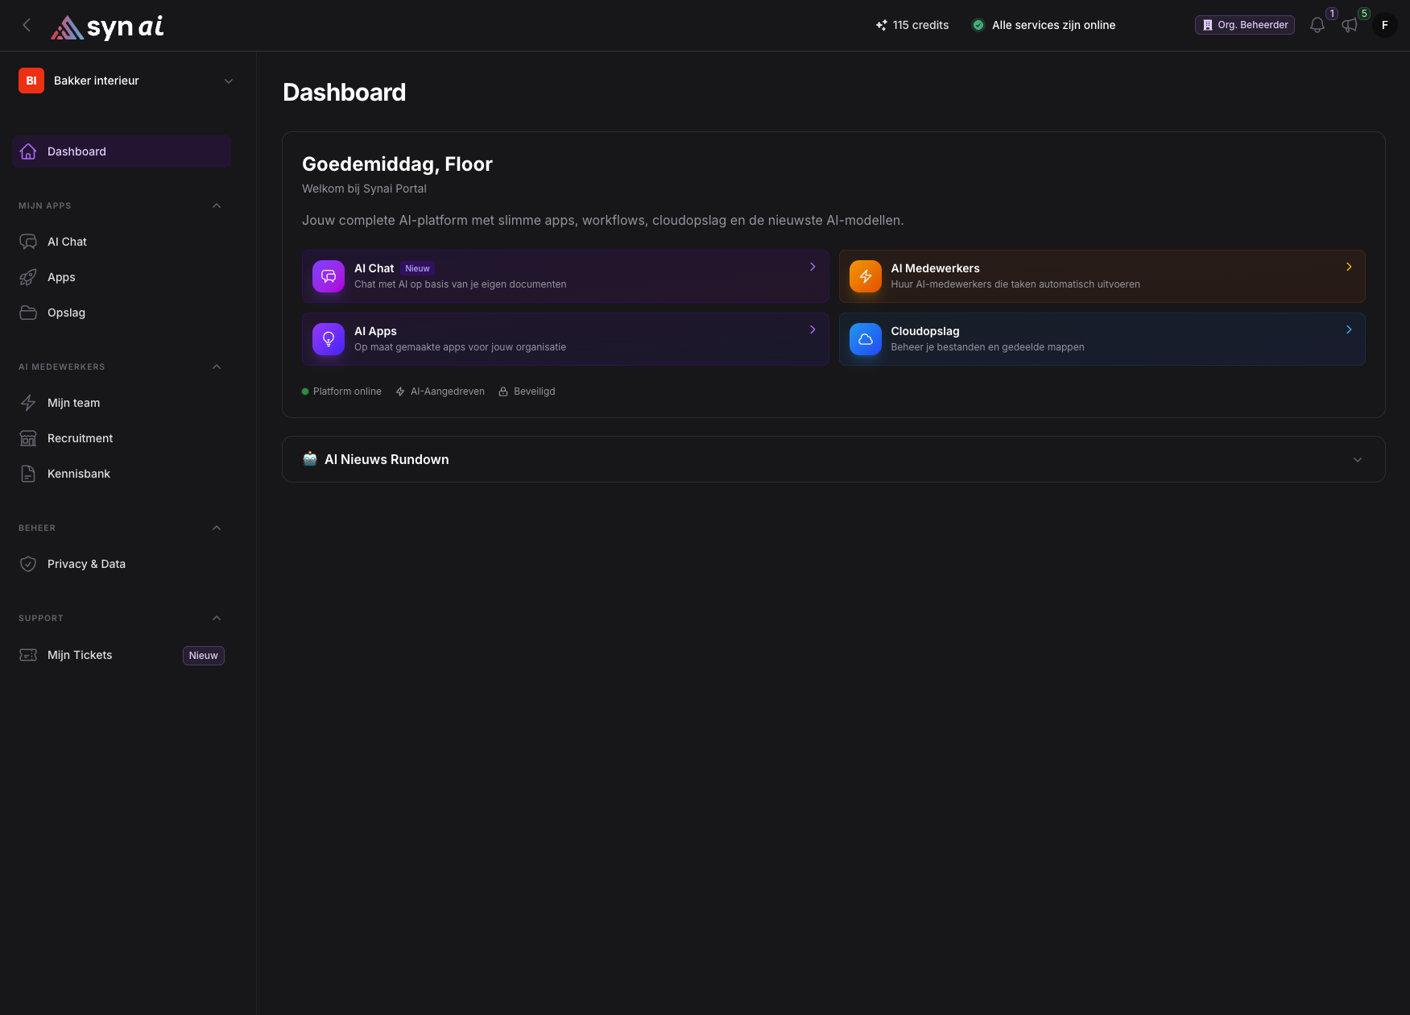1410x1015 pixels.
Task: Click the purple AI Chat card icon
Action: click(x=329, y=276)
